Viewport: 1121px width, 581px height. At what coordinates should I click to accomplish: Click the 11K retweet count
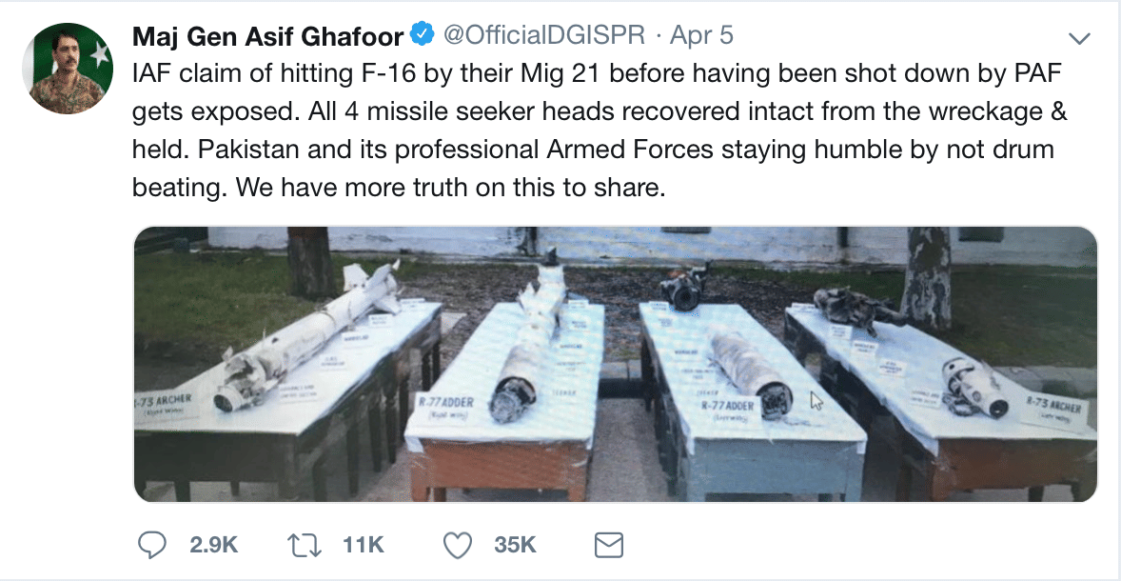[363, 545]
